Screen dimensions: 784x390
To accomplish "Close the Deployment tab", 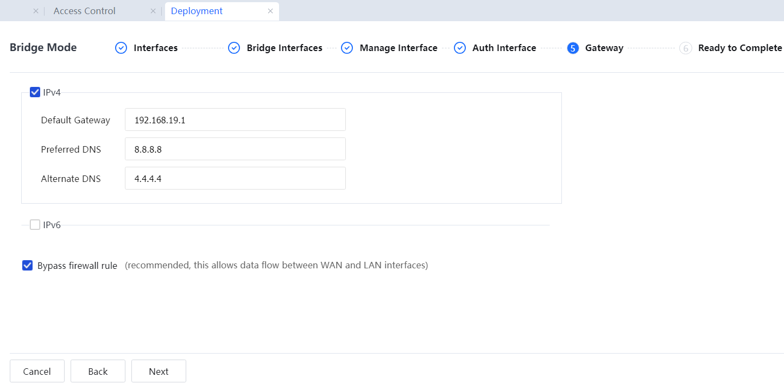I will click(x=270, y=11).
